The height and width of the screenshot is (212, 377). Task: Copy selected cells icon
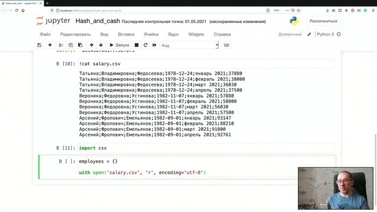[71, 45]
